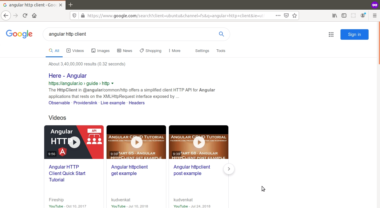Open the page actions ellipsis menu
Screen dimensions: 380x208
coord(278,15)
